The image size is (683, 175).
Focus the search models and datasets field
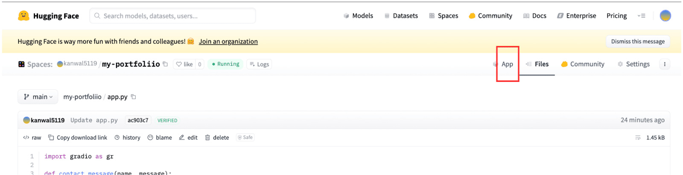tap(173, 16)
